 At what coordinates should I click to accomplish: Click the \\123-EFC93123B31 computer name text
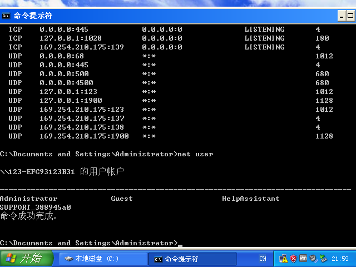point(37,172)
